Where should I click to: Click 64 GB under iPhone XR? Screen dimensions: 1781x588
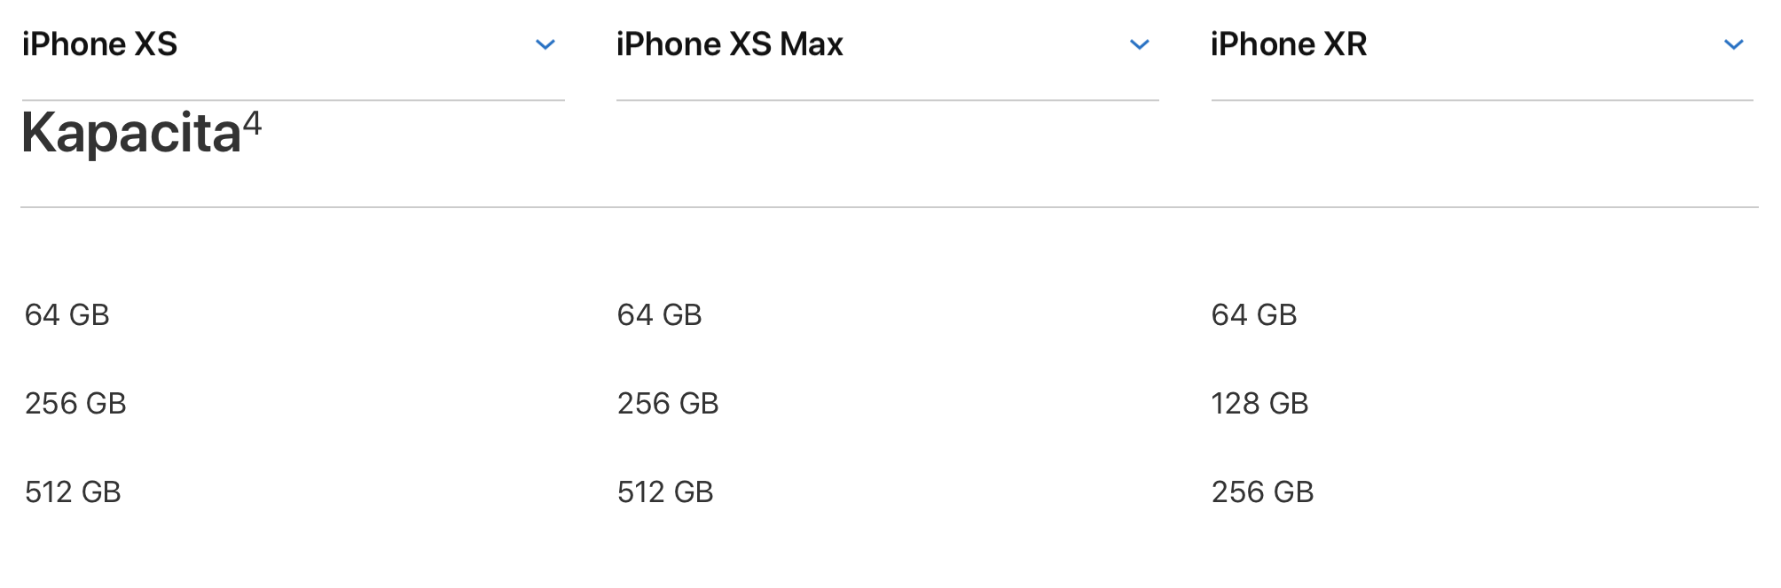1254,315
